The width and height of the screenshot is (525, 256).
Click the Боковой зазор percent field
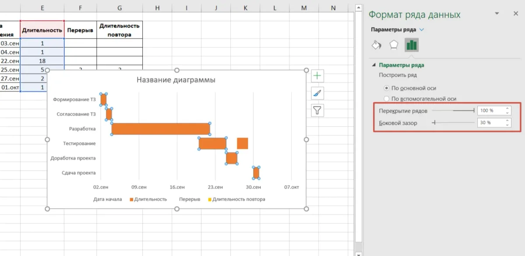[490, 123]
